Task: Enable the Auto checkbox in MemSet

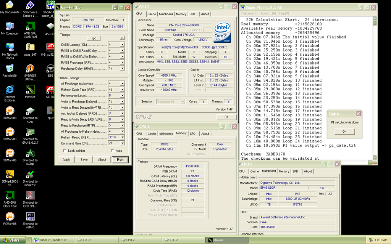Action: click(x=113, y=151)
